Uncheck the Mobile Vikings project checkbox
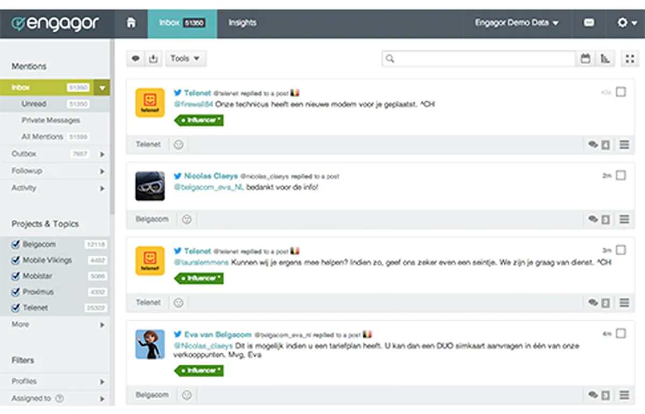Viewport: 645px width, 414px height. coord(16,260)
